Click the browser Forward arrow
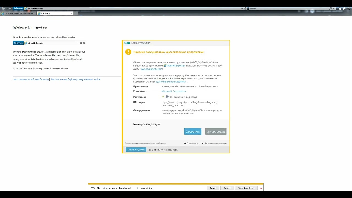Screen dimensions: 352x198 point(10,9)
